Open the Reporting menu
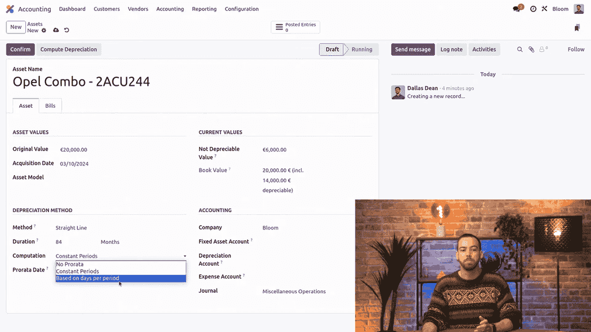This screenshot has height=332, width=591. click(x=204, y=9)
